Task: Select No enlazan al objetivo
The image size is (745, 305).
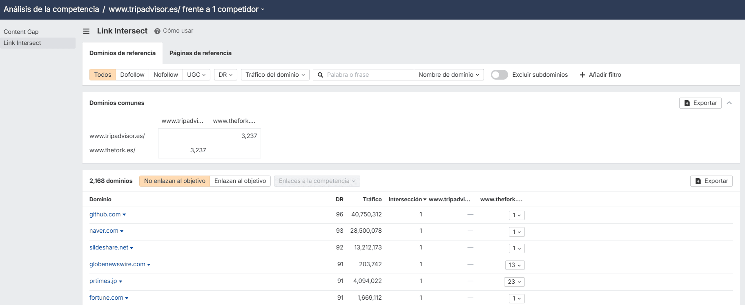Action: (x=175, y=181)
